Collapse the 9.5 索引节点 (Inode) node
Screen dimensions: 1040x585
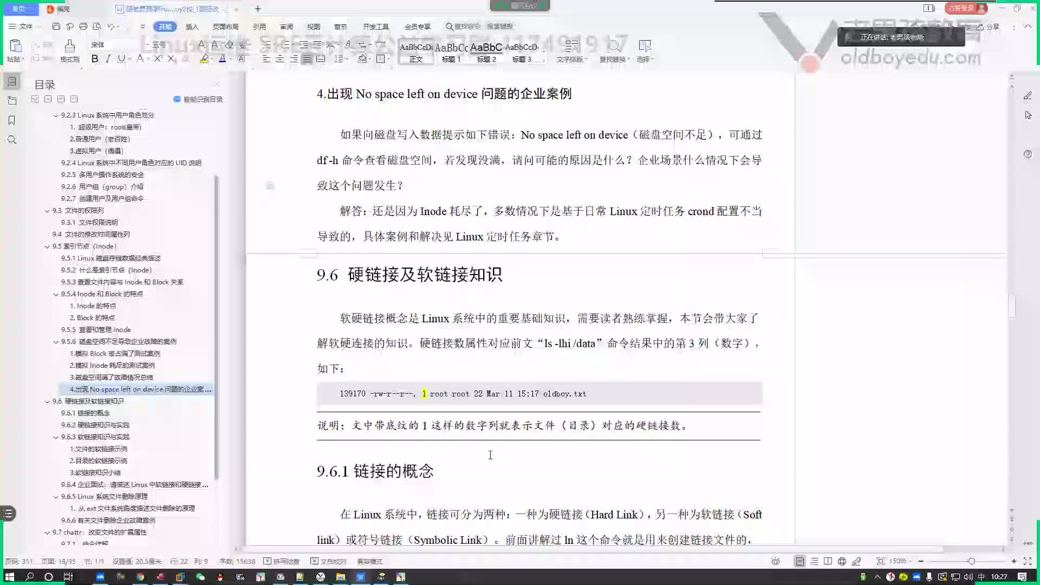pyautogui.click(x=47, y=246)
